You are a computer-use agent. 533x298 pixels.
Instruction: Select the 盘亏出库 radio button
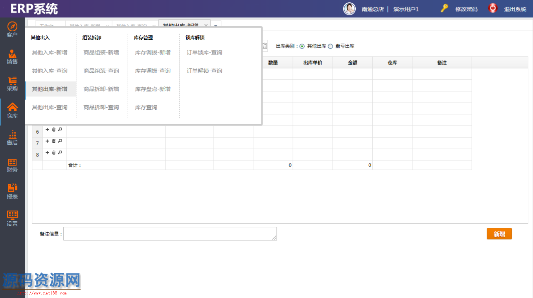330,46
